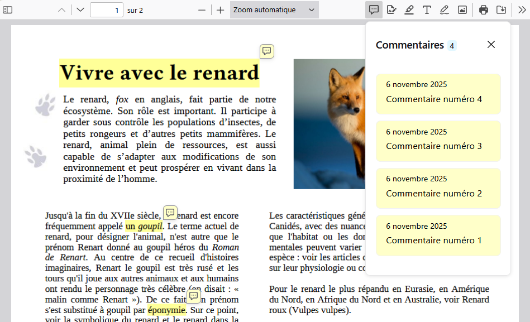Viewport: 530px width, 322px height.
Task: Toggle the sidebar panel
Action: [x=8, y=10]
